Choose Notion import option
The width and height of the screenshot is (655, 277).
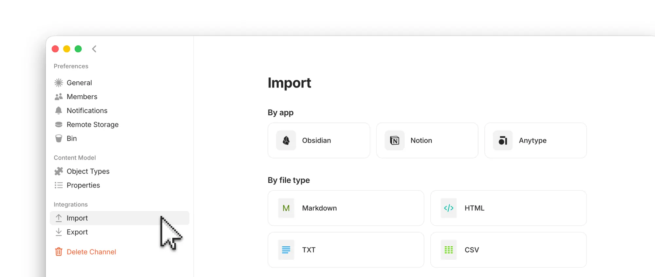[427, 140]
